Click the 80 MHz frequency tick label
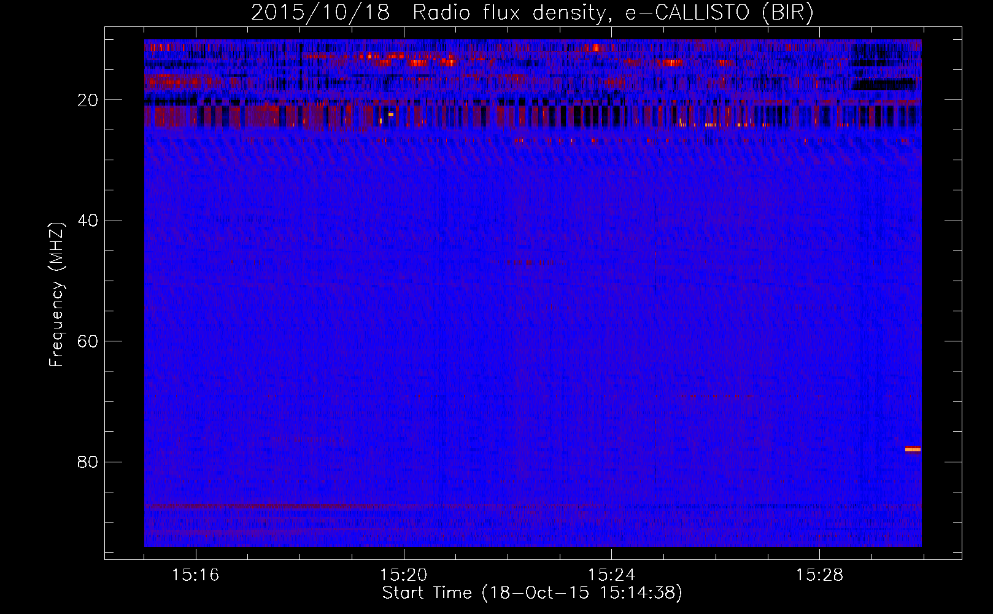This screenshot has height=614, width=993. [88, 462]
